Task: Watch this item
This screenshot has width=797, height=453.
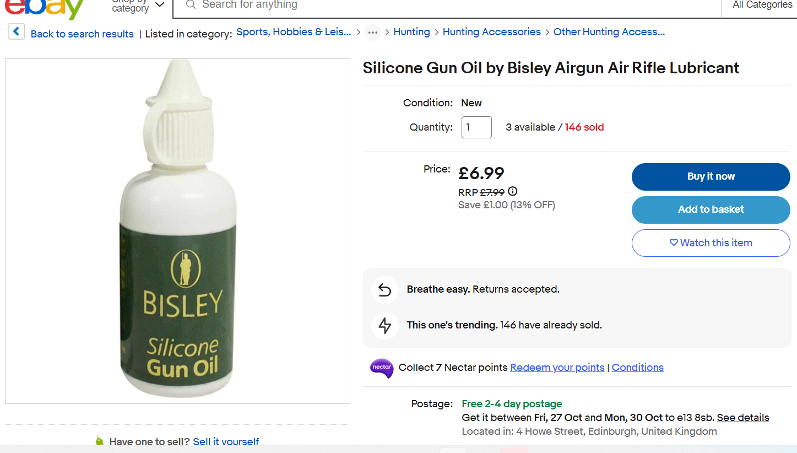Action: coord(711,243)
